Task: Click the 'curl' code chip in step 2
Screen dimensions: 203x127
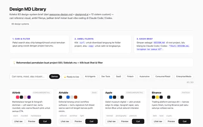Action: tap(82, 43)
